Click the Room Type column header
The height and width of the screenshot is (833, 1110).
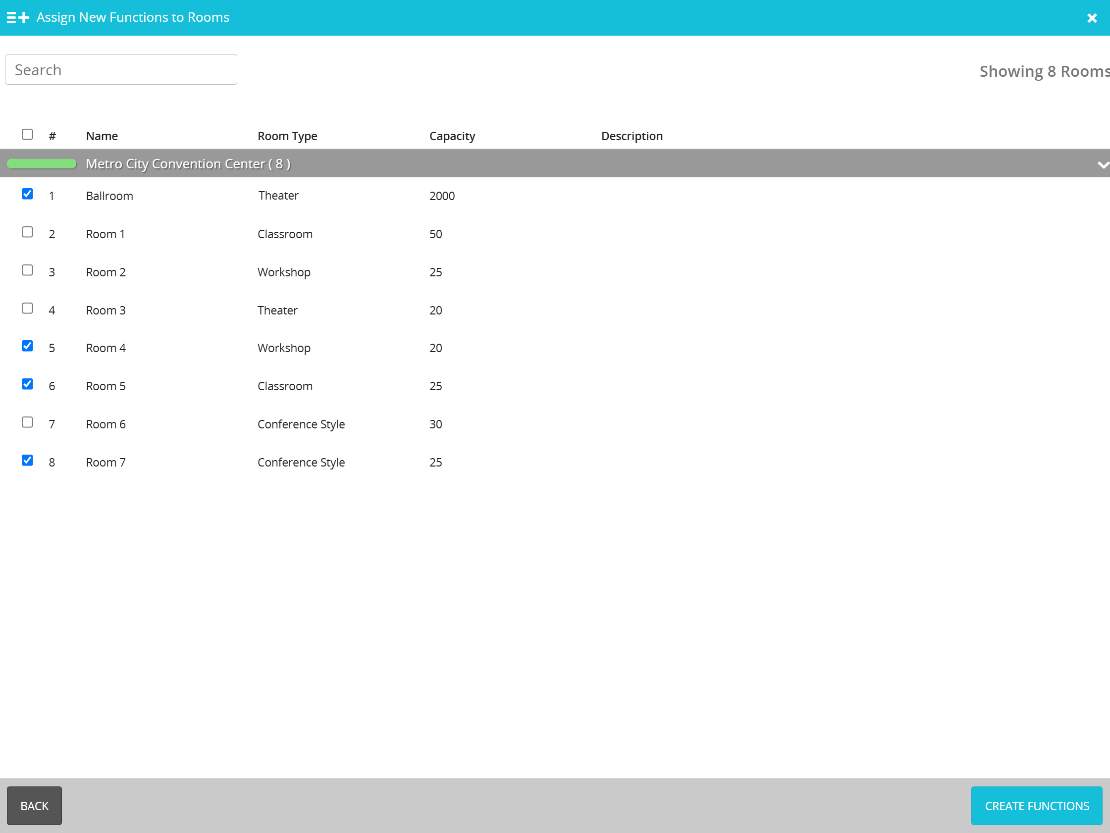coord(287,136)
